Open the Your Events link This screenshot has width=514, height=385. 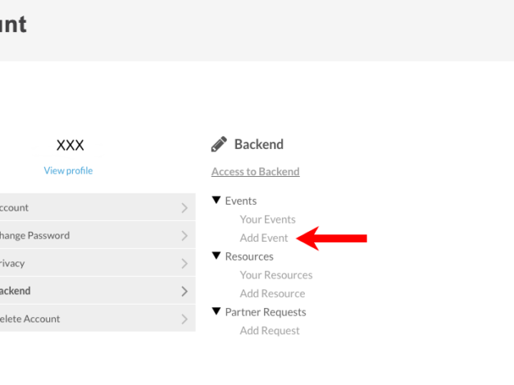point(267,220)
